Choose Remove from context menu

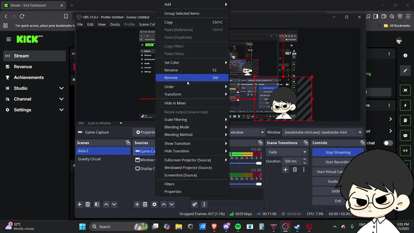tap(192, 78)
